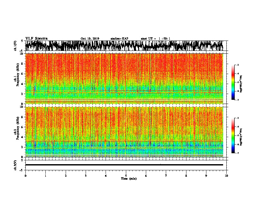The width and height of the screenshot is (255, 197).
Task: Click the '10' tick on the time axis
Action: 226,176
